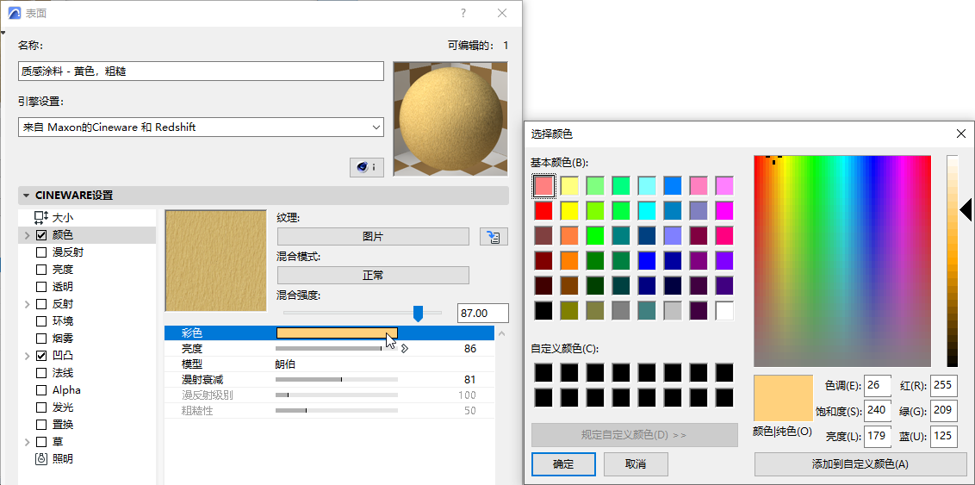Click the 彩色 color swatch bar
Viewport: 975px width, 485px height.
pyautogui.click(x=337, y=333)
